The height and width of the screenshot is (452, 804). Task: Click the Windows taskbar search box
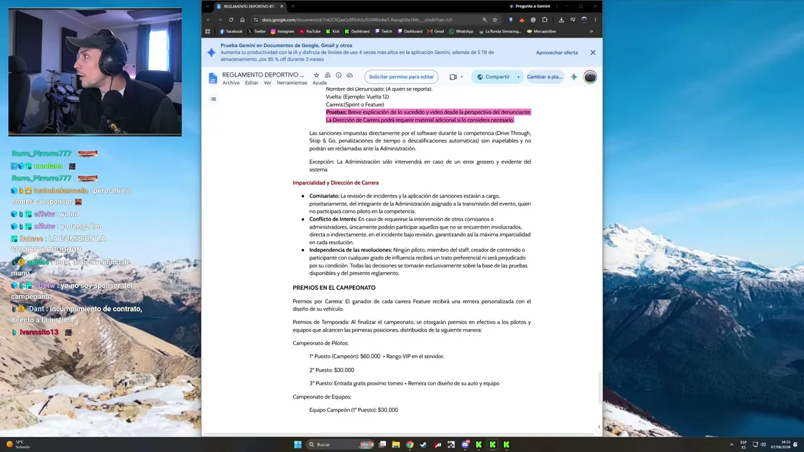pyautogui.click(x=340, y=444)
